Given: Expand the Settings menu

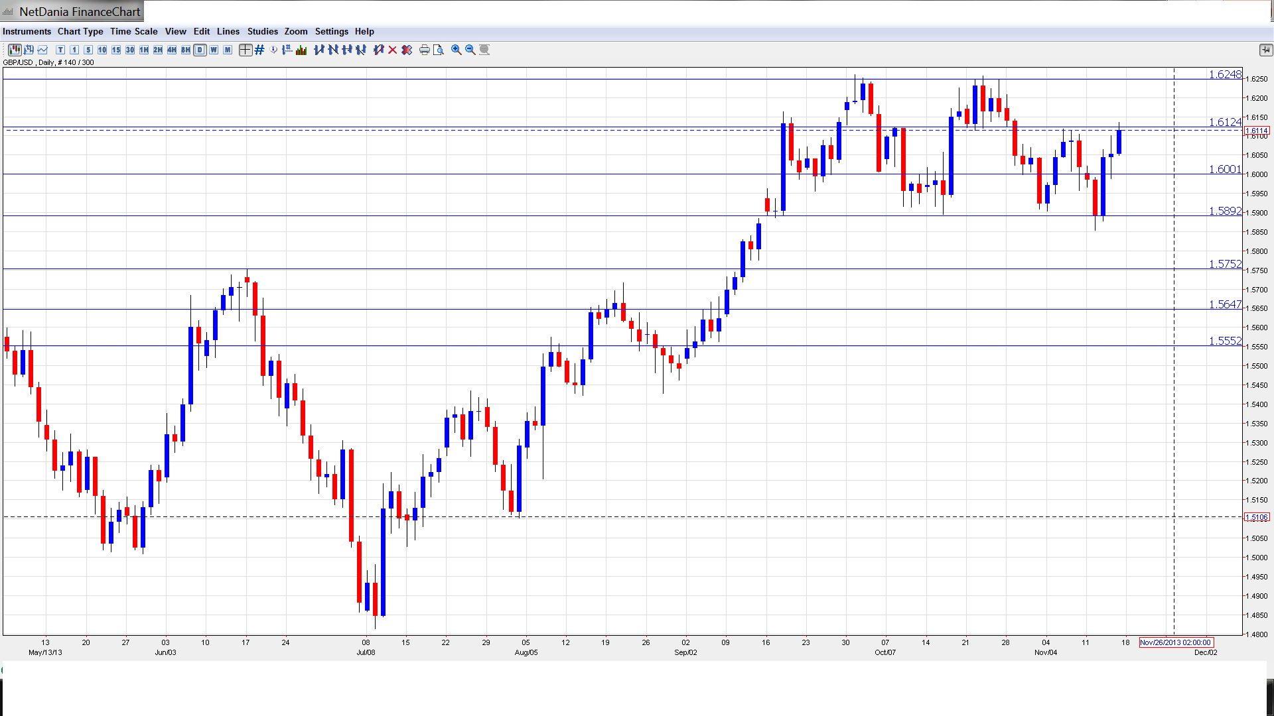Looking at the screenshot, I should (x=331, y=31).
